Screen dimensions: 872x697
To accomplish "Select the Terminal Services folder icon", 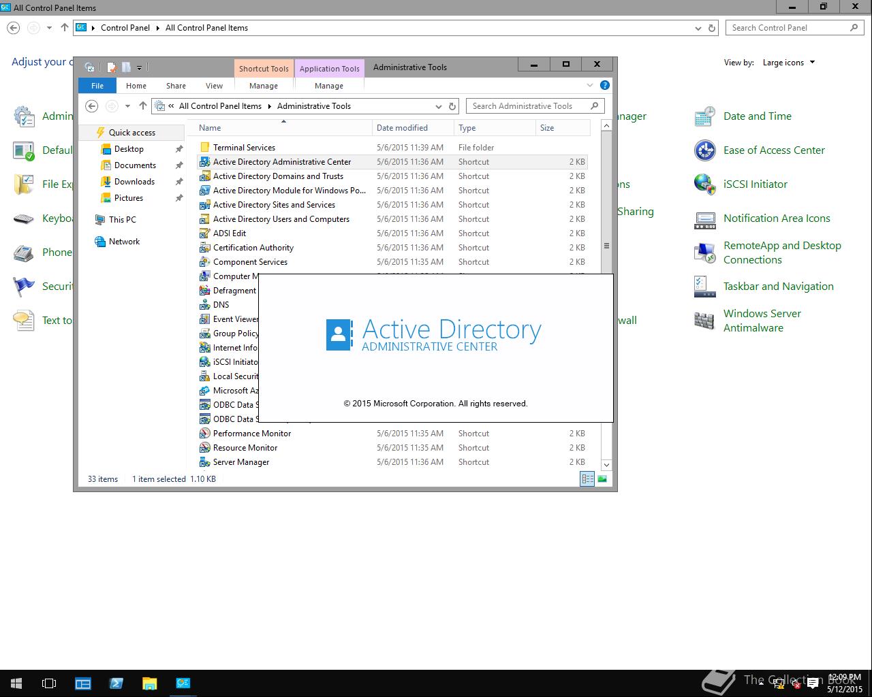I will tap(204, 148).
